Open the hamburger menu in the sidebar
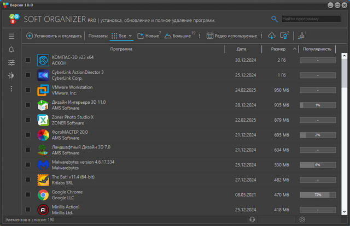The width and height of the screenshot is (350, 226). 11,36
